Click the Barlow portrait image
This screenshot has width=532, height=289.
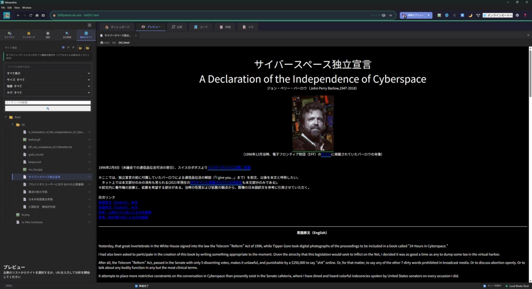click(312, 123)
